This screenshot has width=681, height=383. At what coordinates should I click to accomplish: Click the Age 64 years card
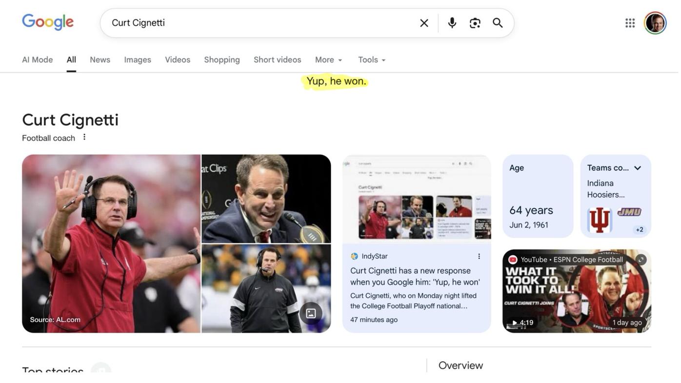point(538,196)
